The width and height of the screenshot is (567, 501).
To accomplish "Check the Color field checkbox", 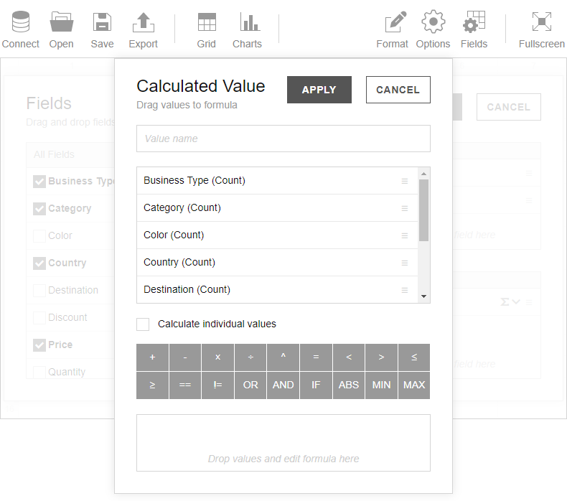I will point(39,236).
